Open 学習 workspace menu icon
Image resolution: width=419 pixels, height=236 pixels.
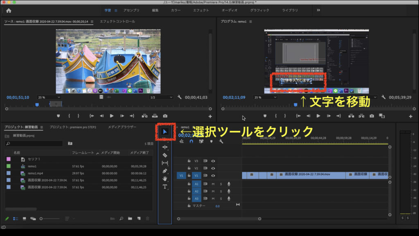point(116,10)
